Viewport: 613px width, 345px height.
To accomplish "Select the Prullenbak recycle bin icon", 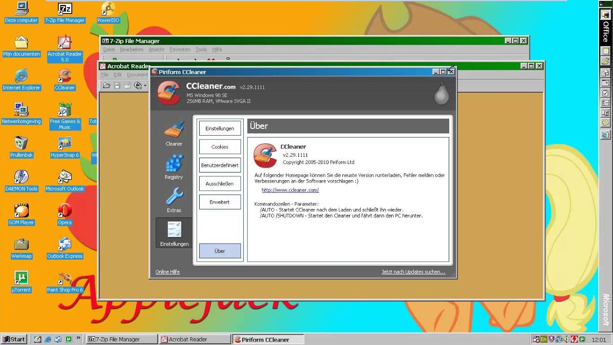I will [x=21, y=148].
